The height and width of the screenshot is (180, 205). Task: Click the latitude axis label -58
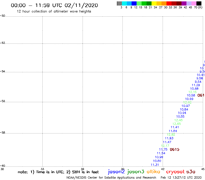(2, 133)
